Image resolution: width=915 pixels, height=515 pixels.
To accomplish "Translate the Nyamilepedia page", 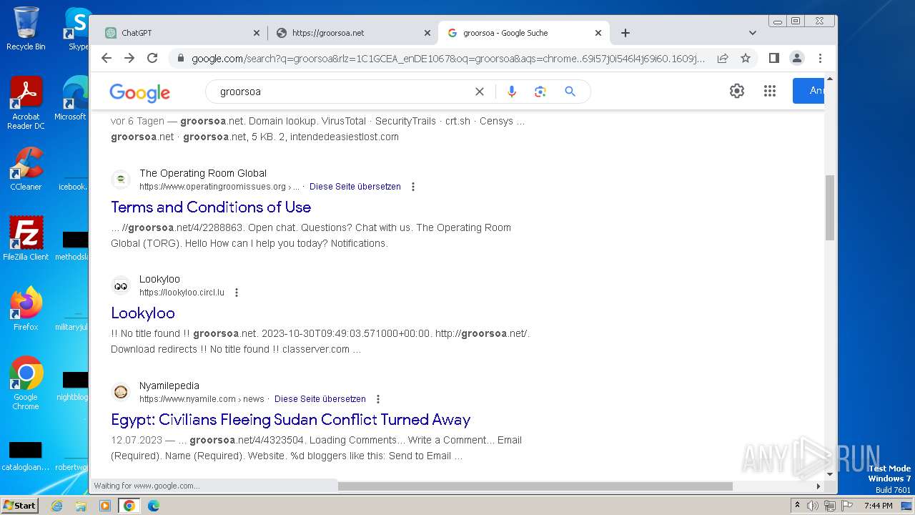I will pos(320,399).
